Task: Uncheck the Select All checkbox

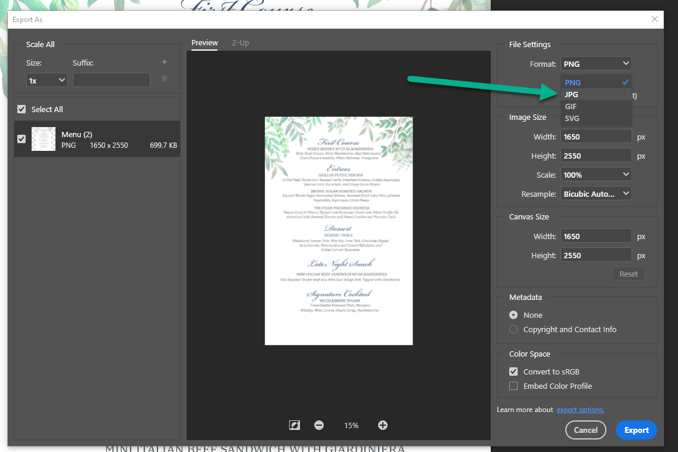Action: (21, 109)
